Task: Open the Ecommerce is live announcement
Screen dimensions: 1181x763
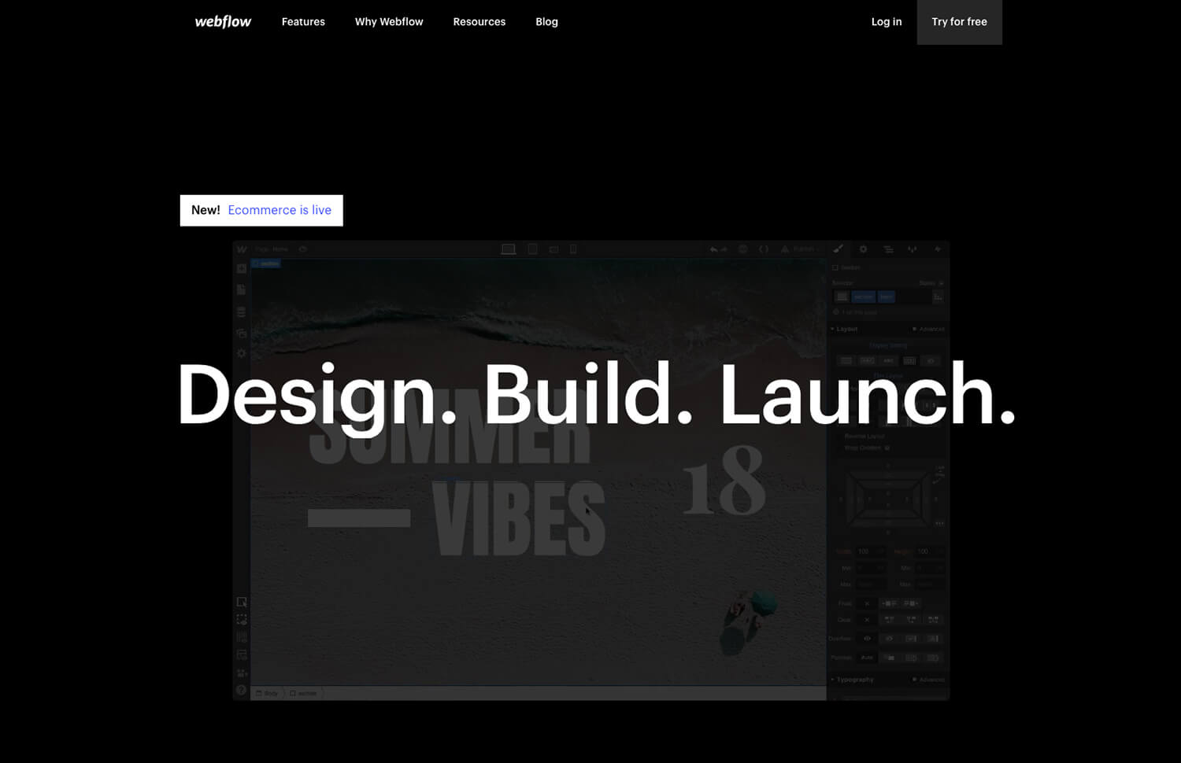Action: click(x=280, y=210)
